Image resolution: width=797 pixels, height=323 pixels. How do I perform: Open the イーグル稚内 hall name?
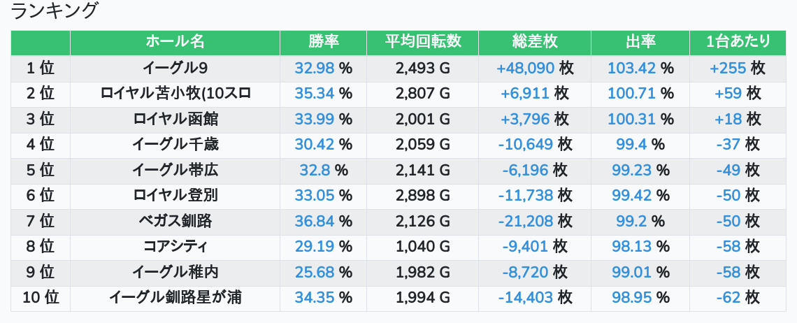tap(175, 273)
